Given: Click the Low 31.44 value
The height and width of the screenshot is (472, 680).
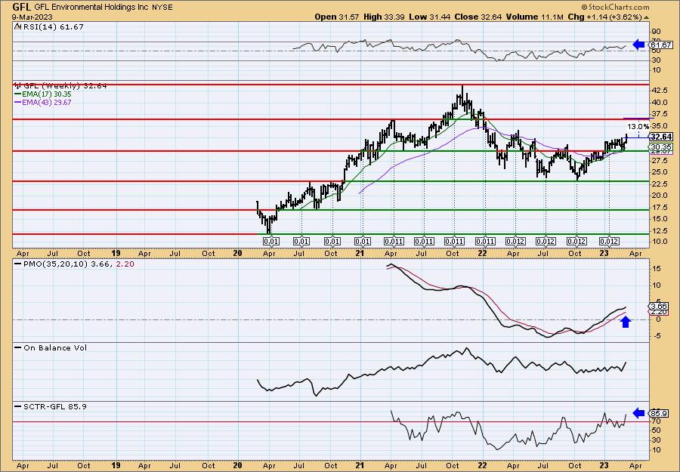Looking at the screenshot, I should point(430,17).
